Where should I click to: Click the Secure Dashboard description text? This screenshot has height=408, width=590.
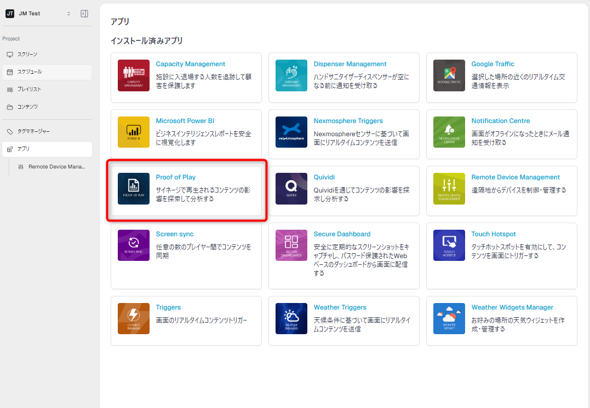pos(361,260)
